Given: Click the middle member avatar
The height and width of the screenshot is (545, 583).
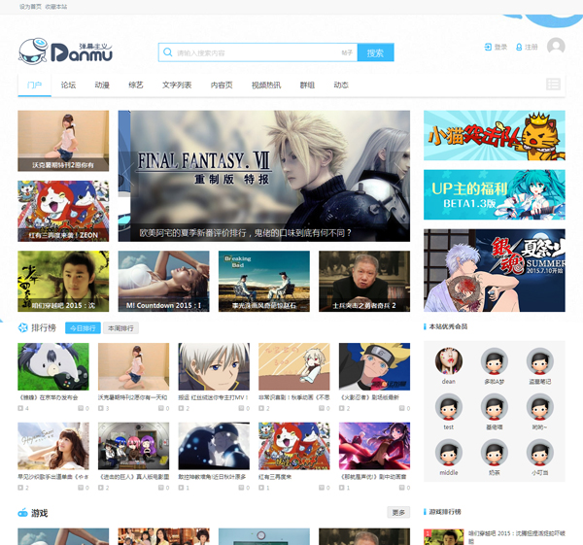Looking at the screenshot, I should tap(449, 453).
